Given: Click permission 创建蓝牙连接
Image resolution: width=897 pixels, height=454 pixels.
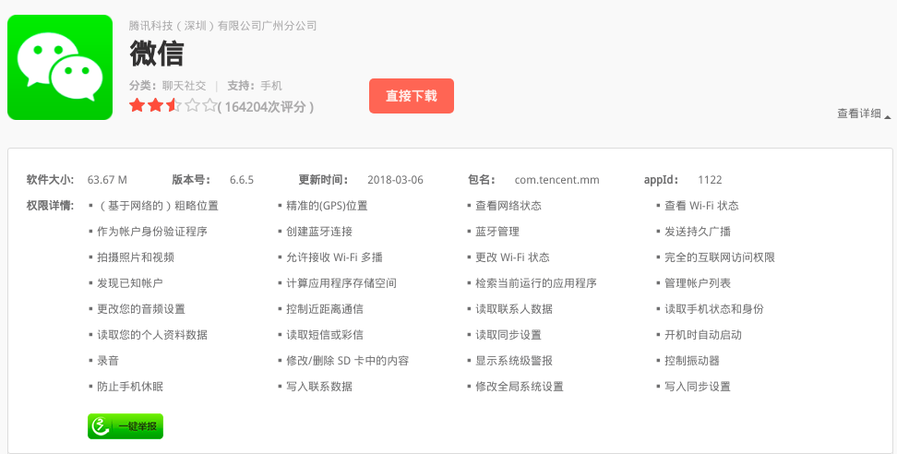Looking at the screenshot, I should 319,232.
